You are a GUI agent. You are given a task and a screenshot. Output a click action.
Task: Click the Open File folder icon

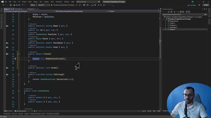click(14, 5)
